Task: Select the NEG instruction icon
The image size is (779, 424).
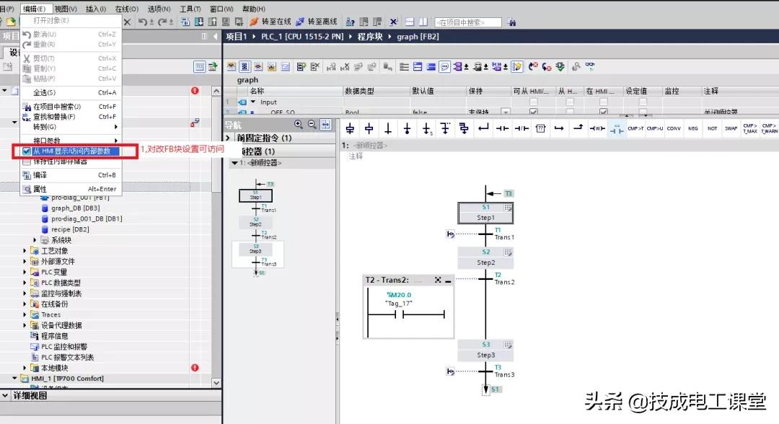Action: pyautogui.click(x=693, y=129)
